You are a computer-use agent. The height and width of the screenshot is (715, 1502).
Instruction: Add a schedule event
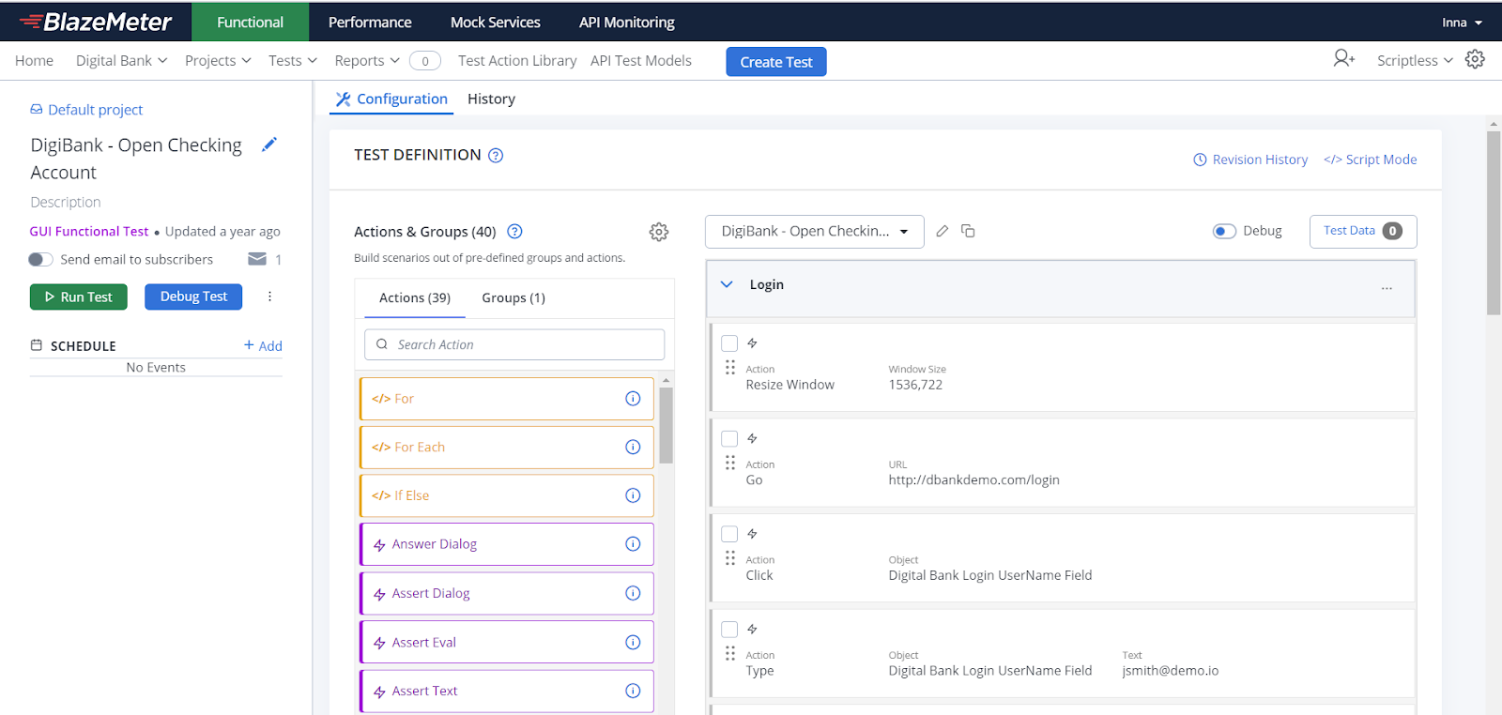(263, 346)
